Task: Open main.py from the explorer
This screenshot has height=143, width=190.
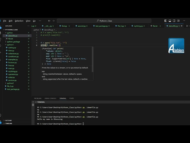Action: (x=11, y=69)
